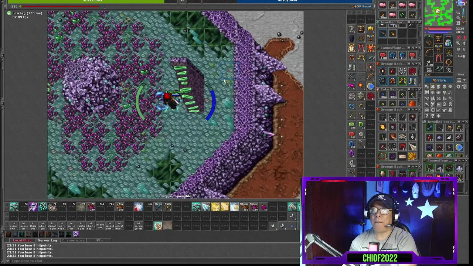Screen dimensions: 473x266
Task: Select the red potion stack showing 367
Action: [351, 134]
